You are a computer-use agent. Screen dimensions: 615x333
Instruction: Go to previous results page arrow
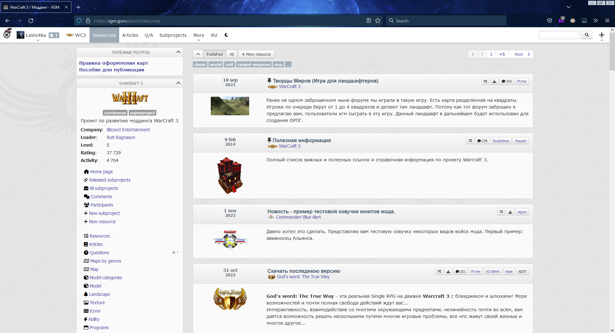tap(473, 54)
